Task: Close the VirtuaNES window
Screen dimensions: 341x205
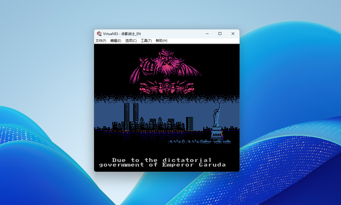Action: click(233, 34)
